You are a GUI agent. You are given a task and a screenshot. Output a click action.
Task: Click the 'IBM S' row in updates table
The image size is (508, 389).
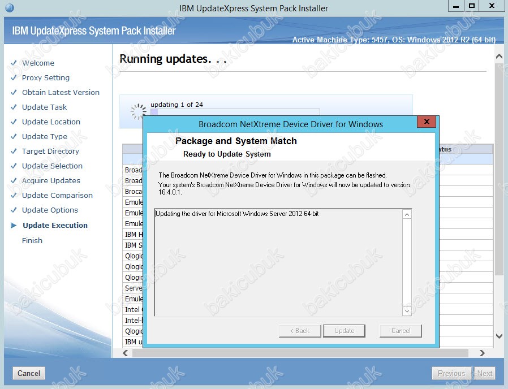coord(133,245)
